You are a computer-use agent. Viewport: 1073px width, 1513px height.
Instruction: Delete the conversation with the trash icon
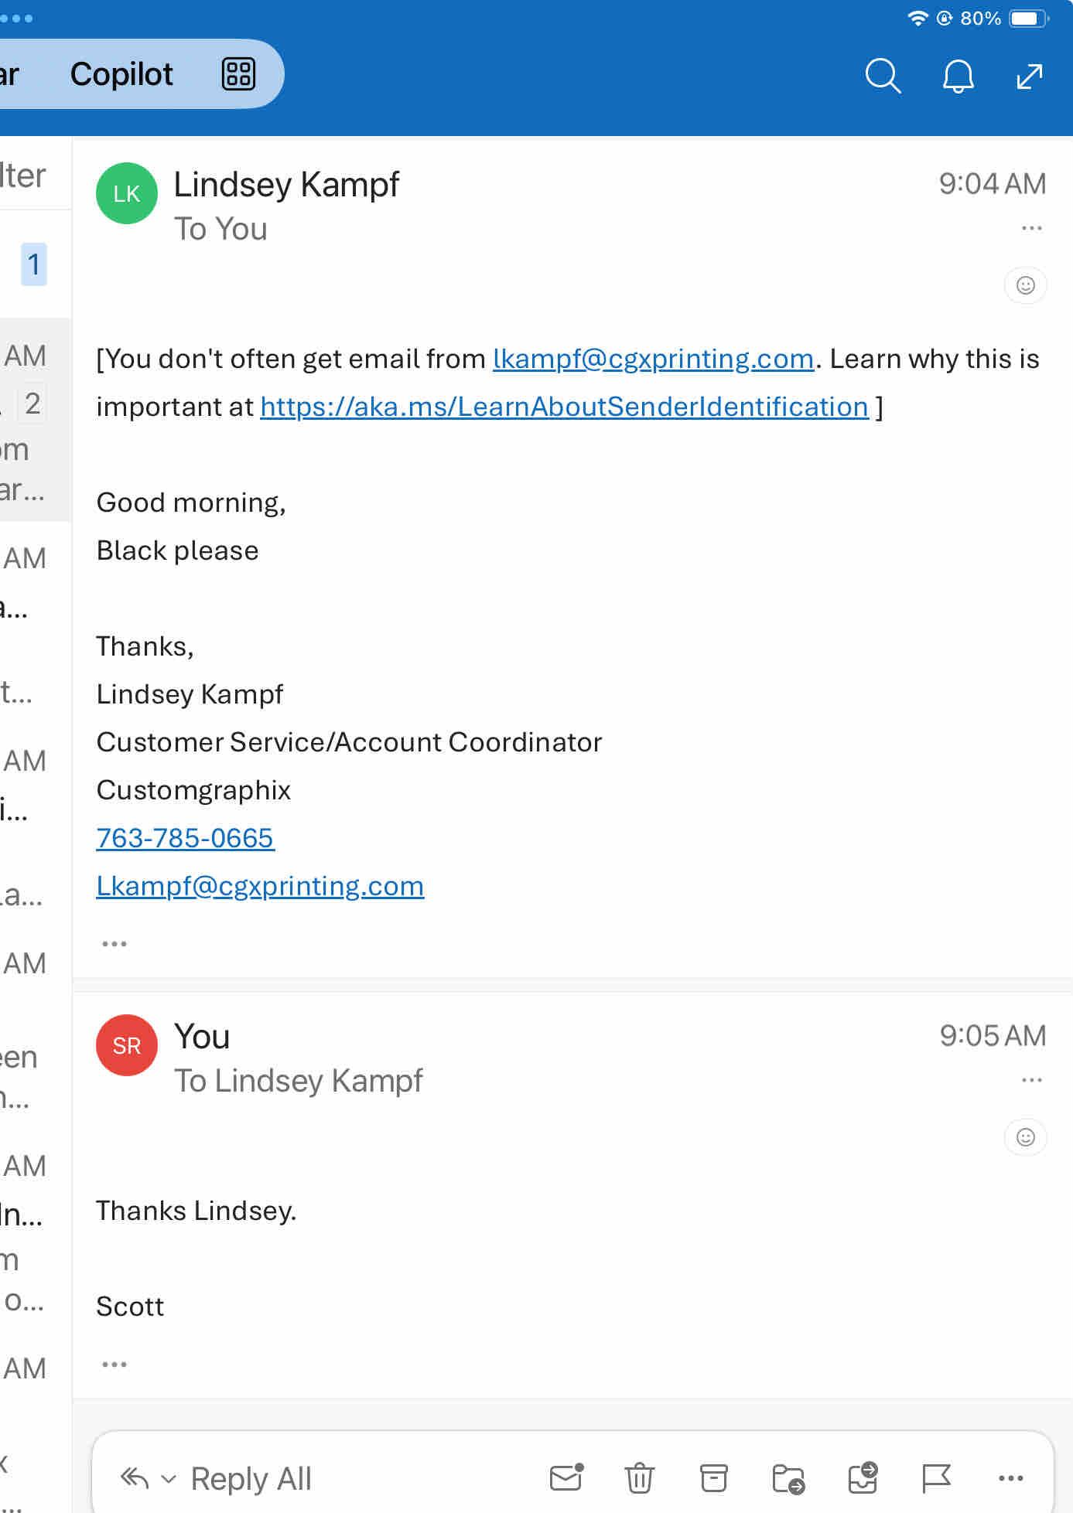click(x=639, y=1477)
